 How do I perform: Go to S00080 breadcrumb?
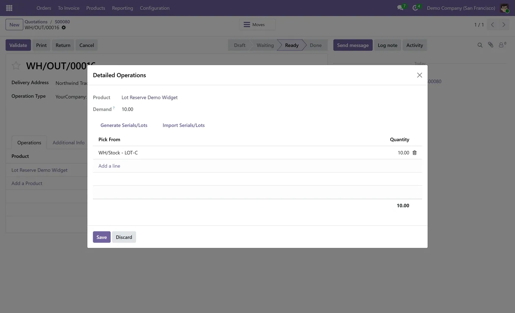tap(62, 22)
